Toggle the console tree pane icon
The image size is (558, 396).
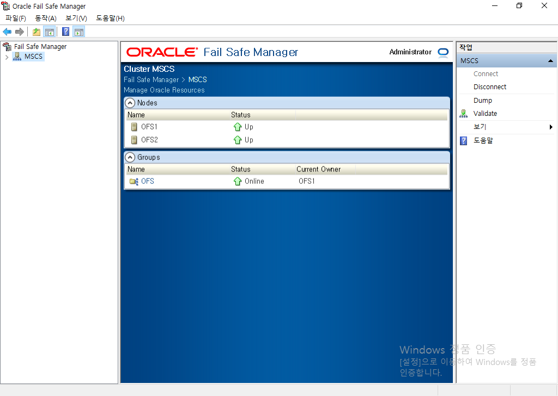pos(50,32)
